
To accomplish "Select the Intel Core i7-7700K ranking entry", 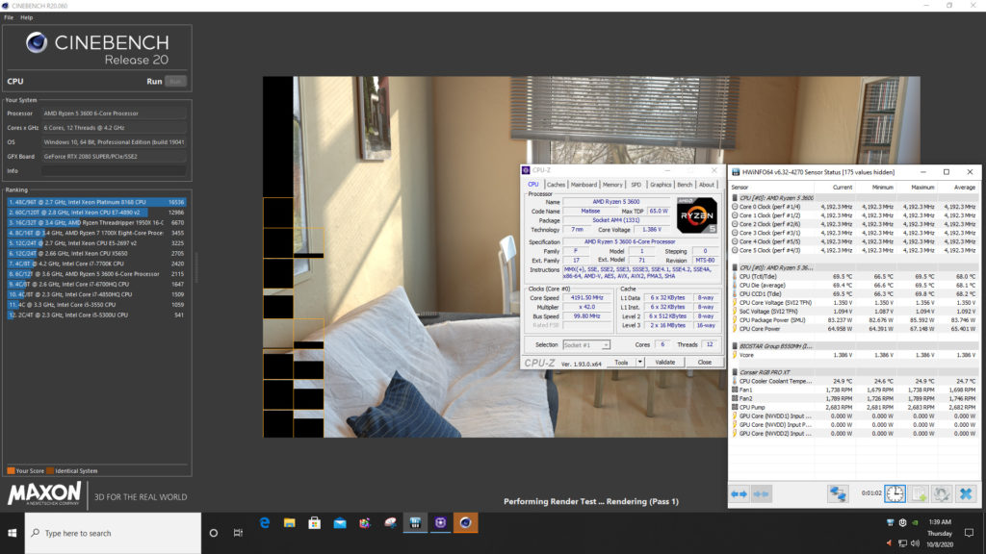I will click(96, 264).
